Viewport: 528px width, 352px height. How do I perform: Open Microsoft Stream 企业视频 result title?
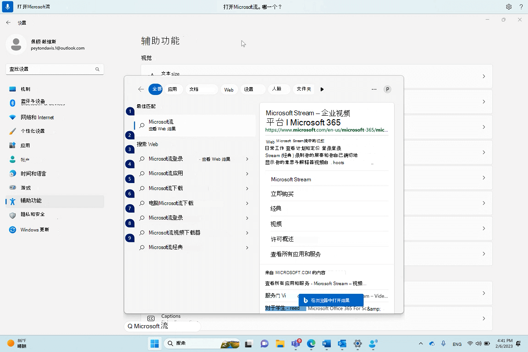308,117
